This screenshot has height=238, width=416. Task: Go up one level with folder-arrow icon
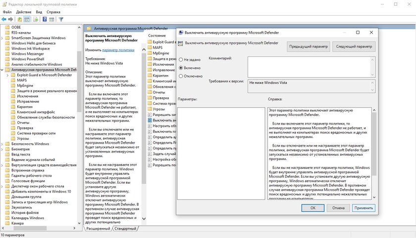pos(20,19)
